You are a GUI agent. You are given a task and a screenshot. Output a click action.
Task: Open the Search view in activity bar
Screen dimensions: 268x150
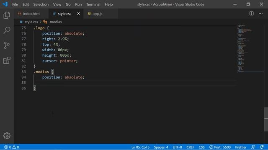point(7,30)
